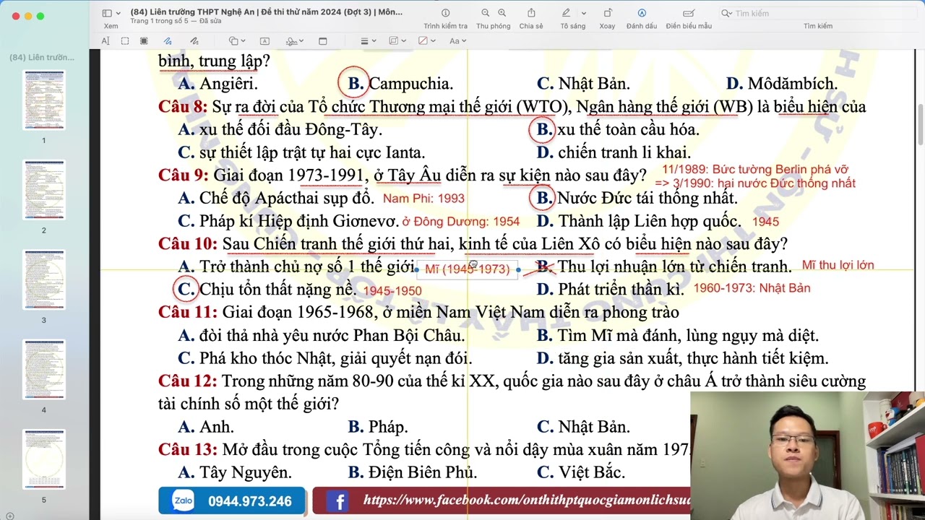Click the green fullscreen window button

[40, 16]
